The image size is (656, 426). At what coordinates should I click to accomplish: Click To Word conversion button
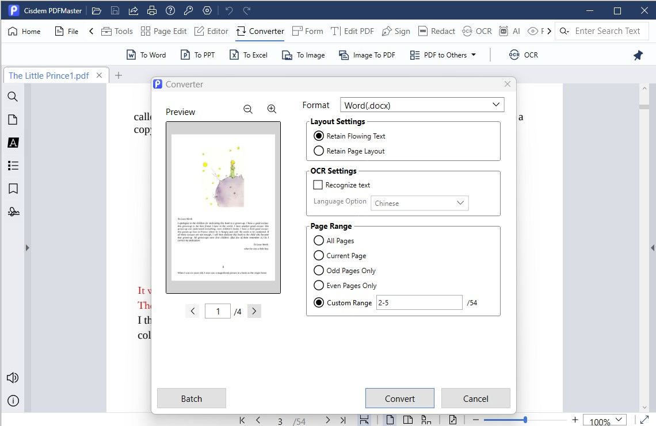click(x=146, y=55)
